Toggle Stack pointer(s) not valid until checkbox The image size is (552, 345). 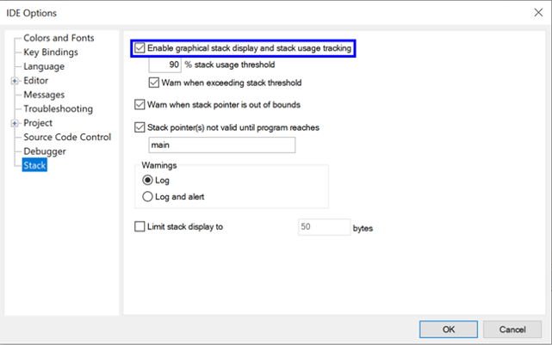[x=141, y=128]
